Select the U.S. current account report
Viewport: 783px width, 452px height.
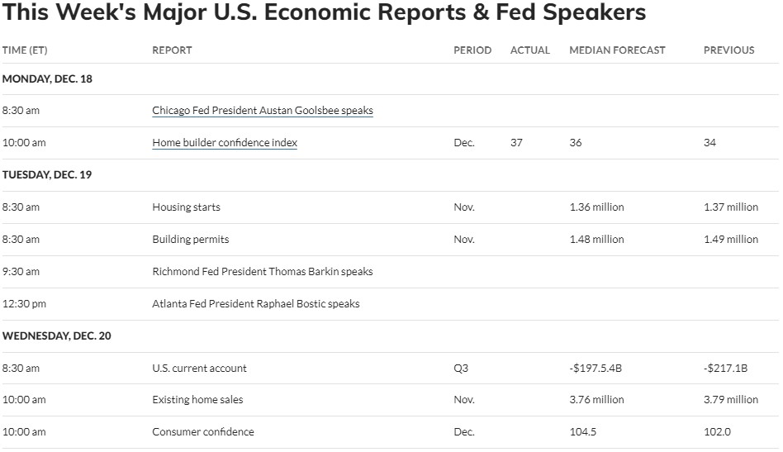[199, 368]
